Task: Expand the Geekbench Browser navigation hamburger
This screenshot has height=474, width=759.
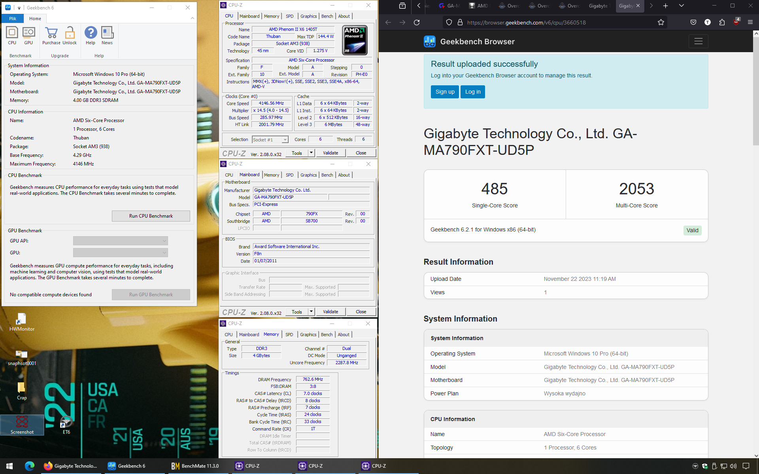Action: pos(699,41)
